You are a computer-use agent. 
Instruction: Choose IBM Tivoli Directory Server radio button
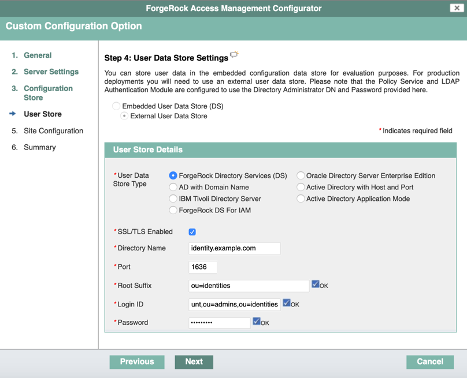point(173,199)
